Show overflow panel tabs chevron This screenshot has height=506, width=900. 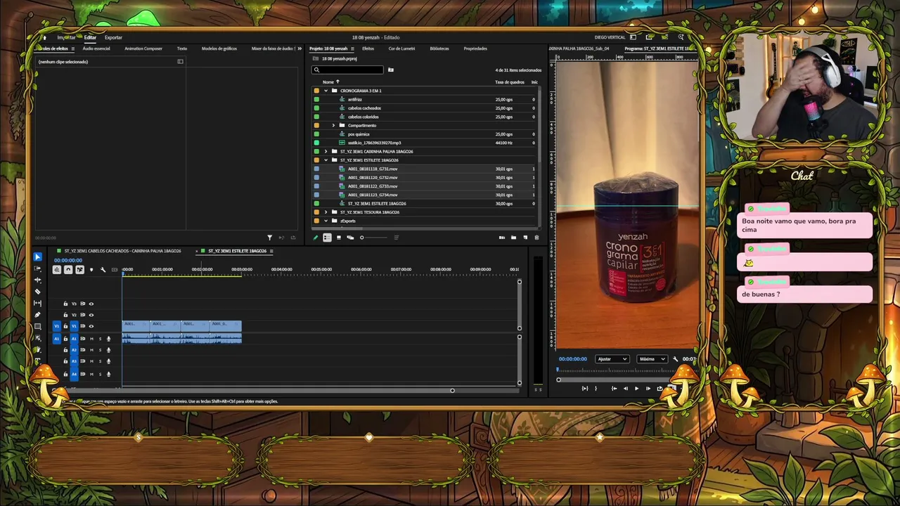tap(300, 48)
